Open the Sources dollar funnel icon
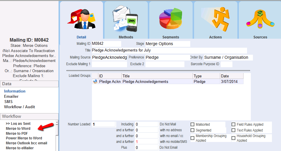 (260, 19)
